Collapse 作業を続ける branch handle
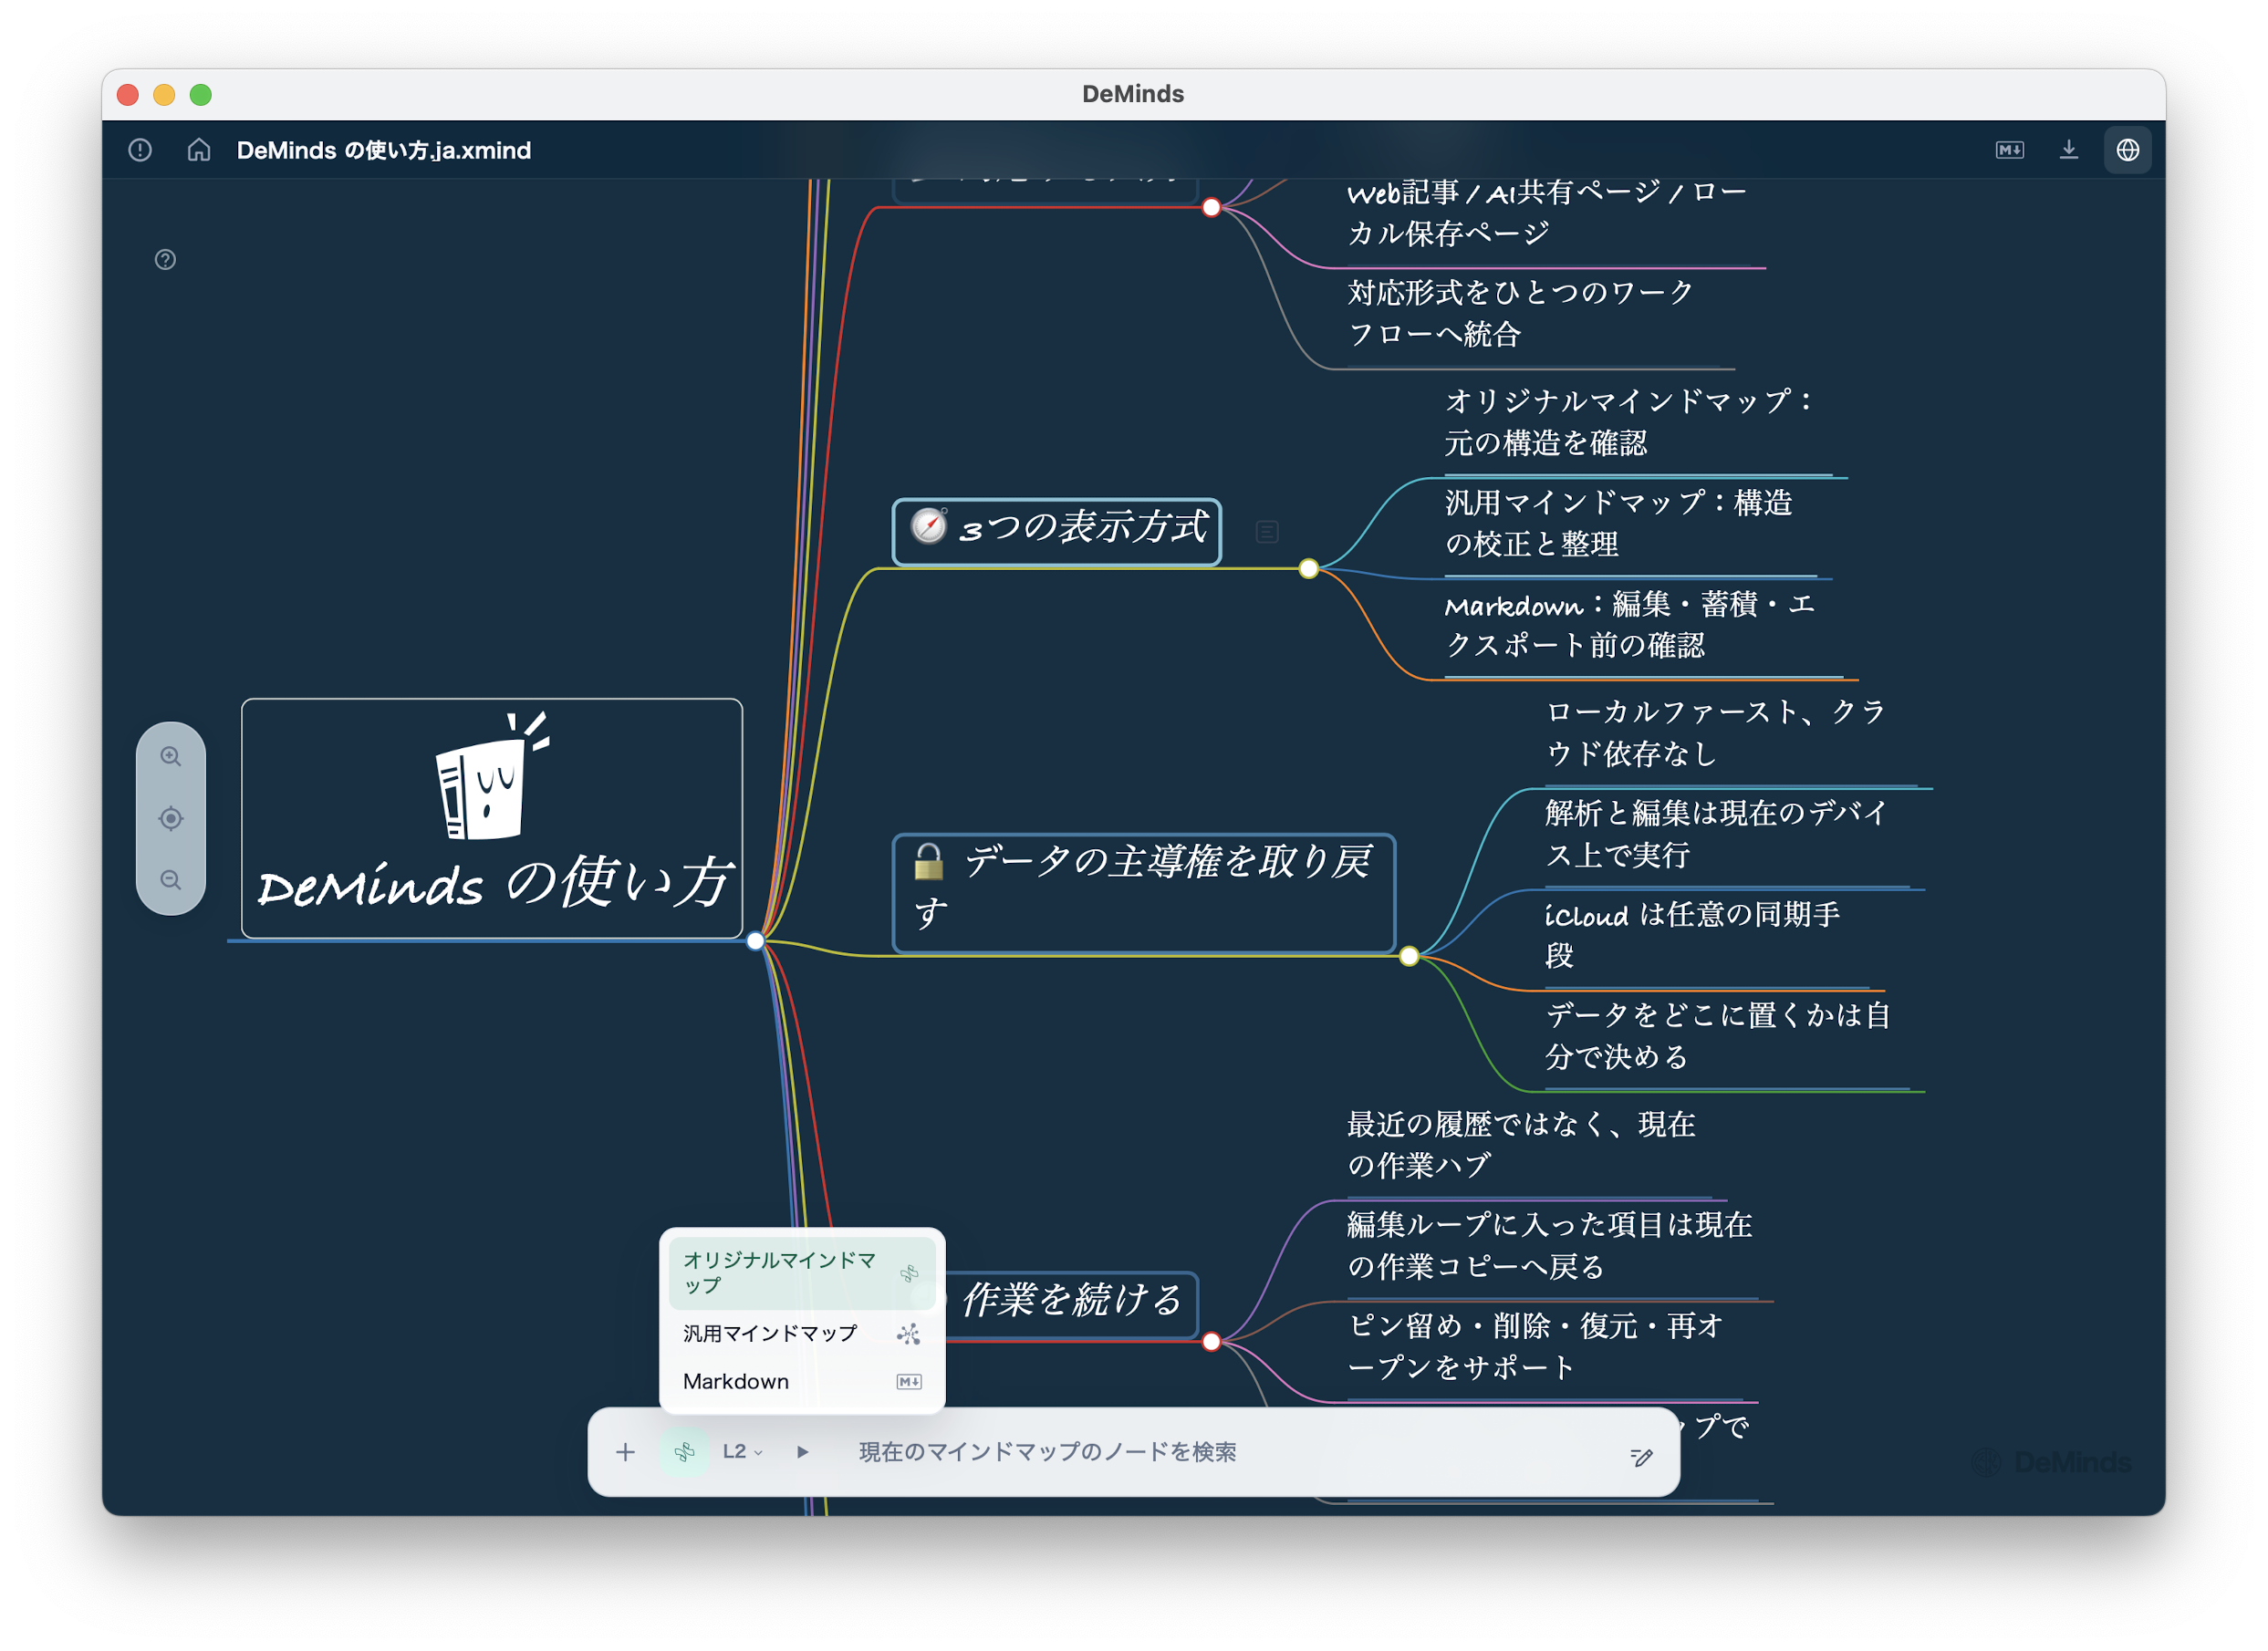 tap(1212, 1342)
